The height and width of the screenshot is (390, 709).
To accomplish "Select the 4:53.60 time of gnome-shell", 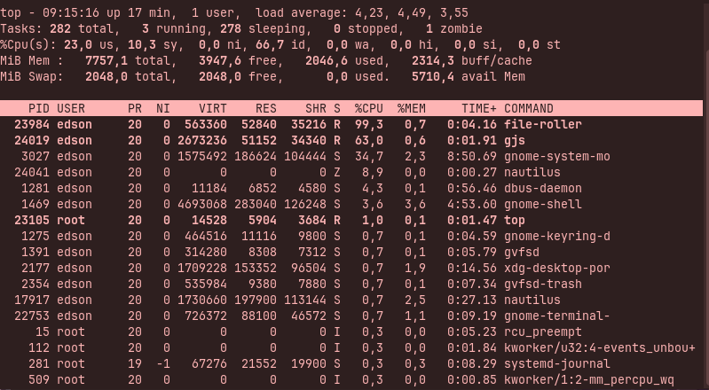I will coord(471,204).
